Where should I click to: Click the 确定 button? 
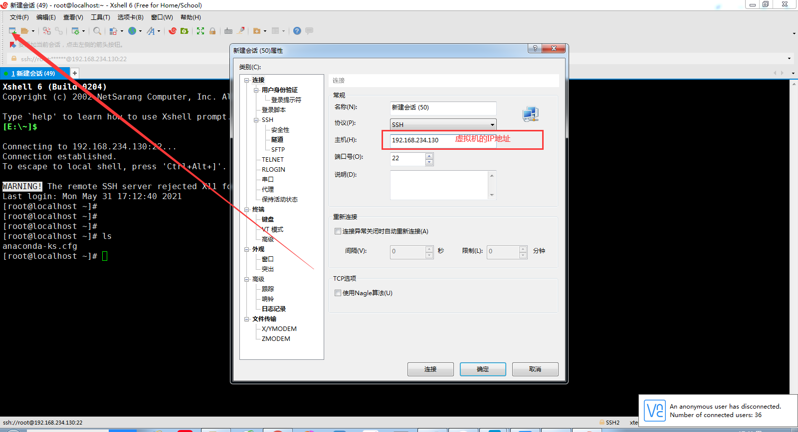(x=483, y=369)
